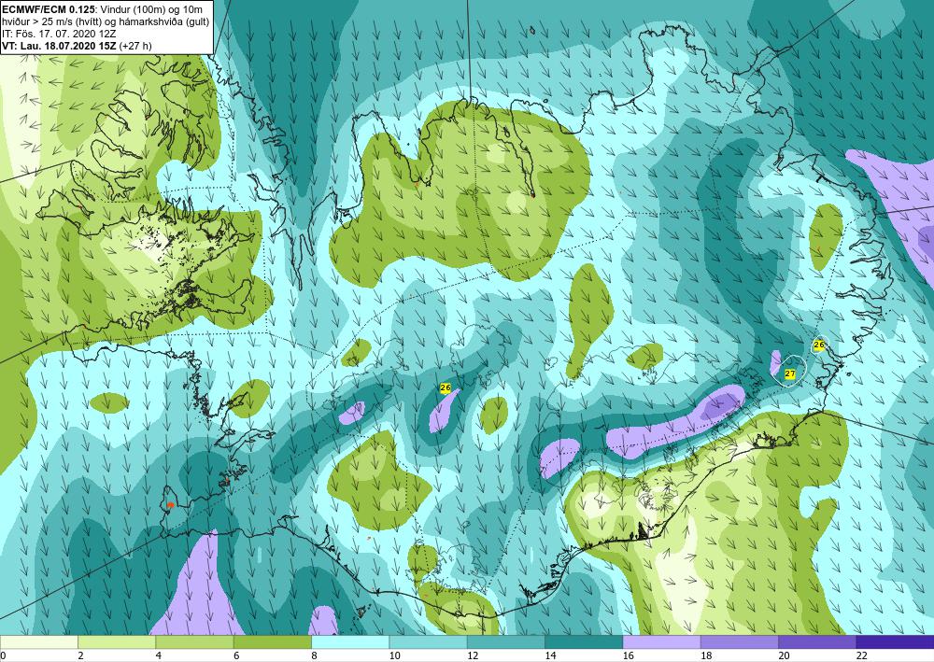Screen dimensions: 934x662
Task: Click the legend scale number 18
Action: [x=706, y=655]
